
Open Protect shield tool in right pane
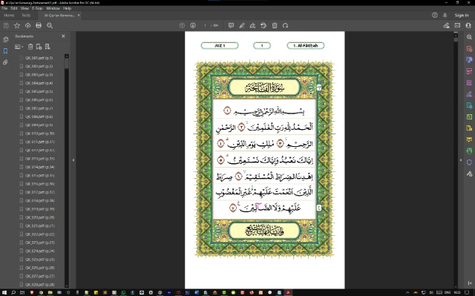tap(469, 162)
